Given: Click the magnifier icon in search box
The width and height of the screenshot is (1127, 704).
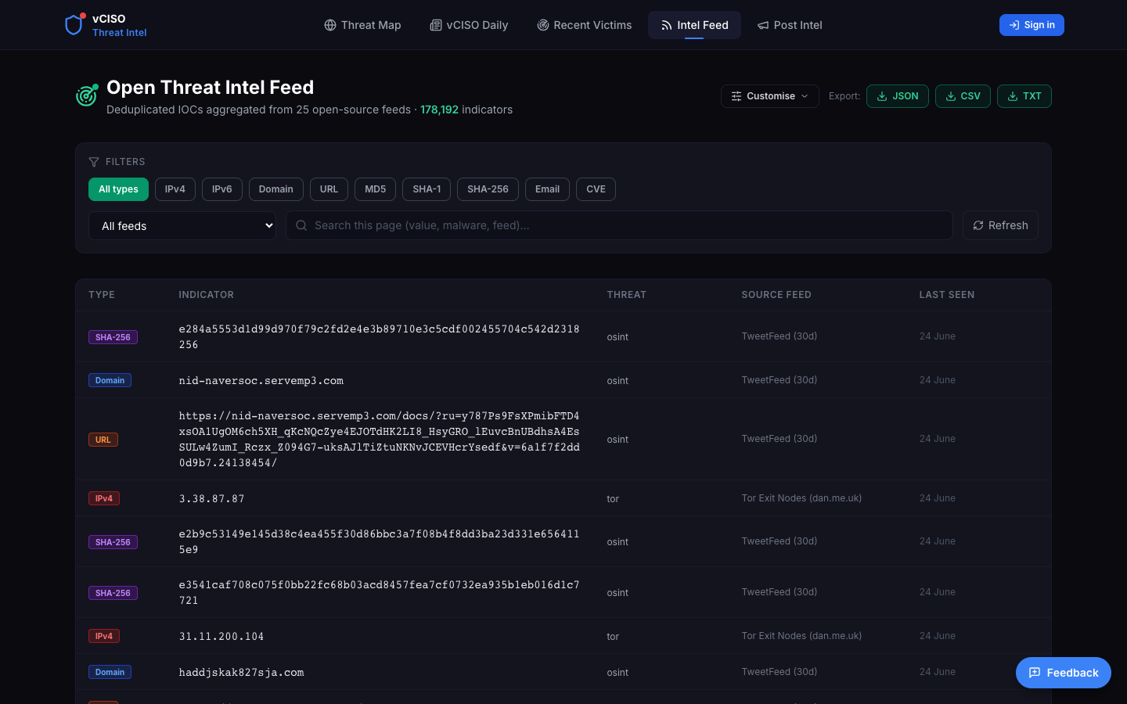Looking at the screenshot, I should click(x=301, y=225).
